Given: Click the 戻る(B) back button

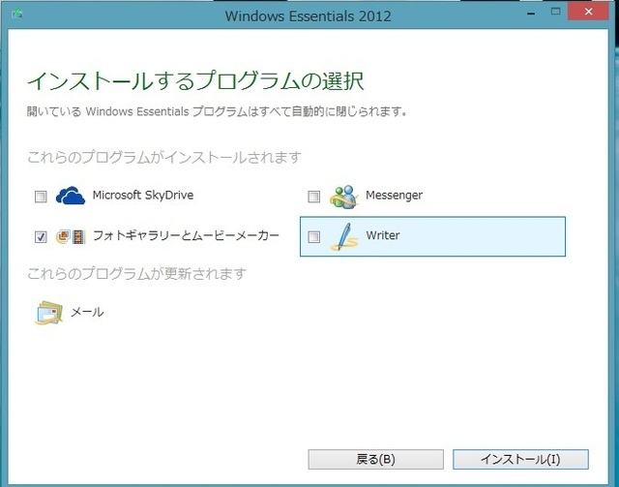Looking at the screenshot, I should [375, 459].
